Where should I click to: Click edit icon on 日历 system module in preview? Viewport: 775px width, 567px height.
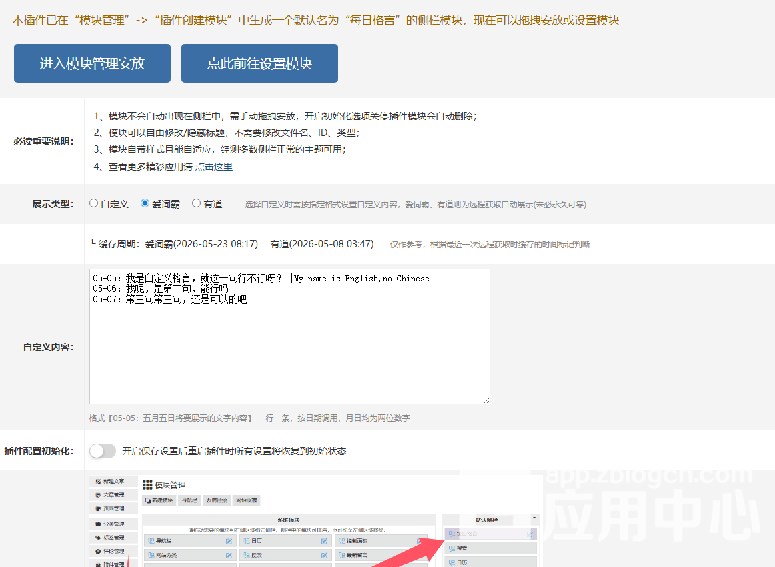[324, 541]
